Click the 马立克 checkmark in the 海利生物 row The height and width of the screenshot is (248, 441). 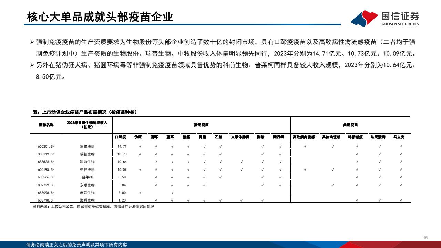(401, 200)
